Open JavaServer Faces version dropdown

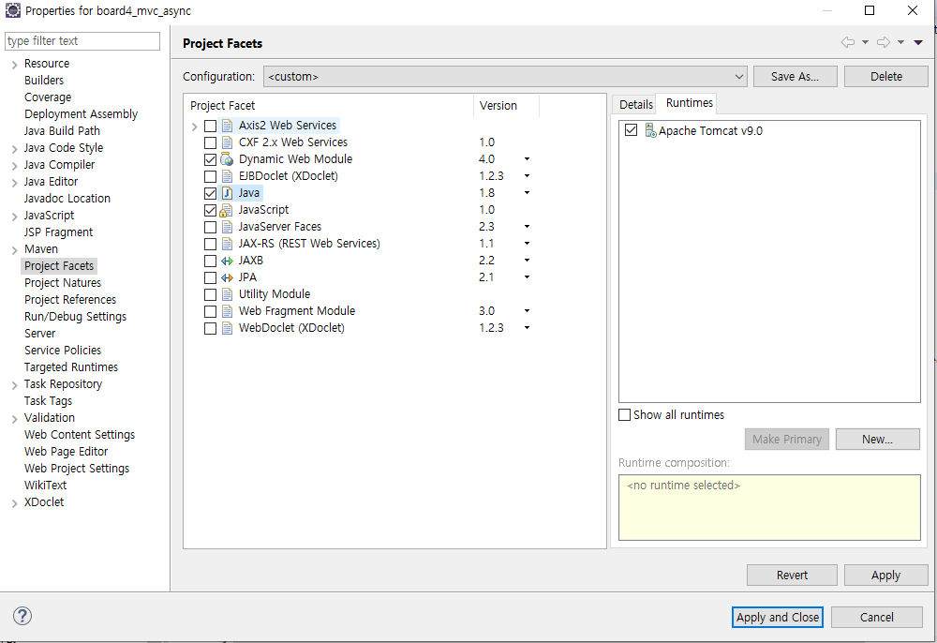(527, 227)
